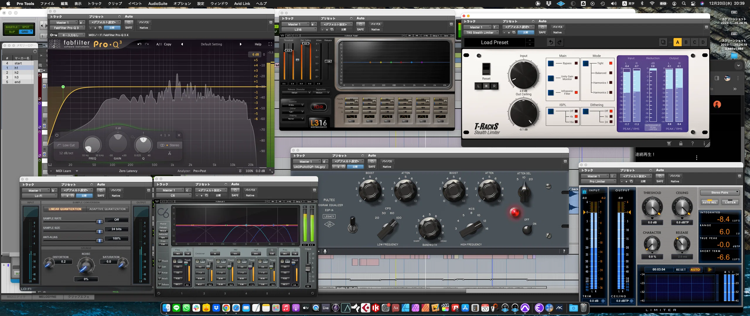Click A/B Copy in Pro-Q 3
The width and height of the screenshot is (750, 316).
(x=164, y=44)
